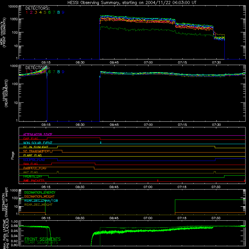Click the ECLIPSE_FLAG label

34,160
